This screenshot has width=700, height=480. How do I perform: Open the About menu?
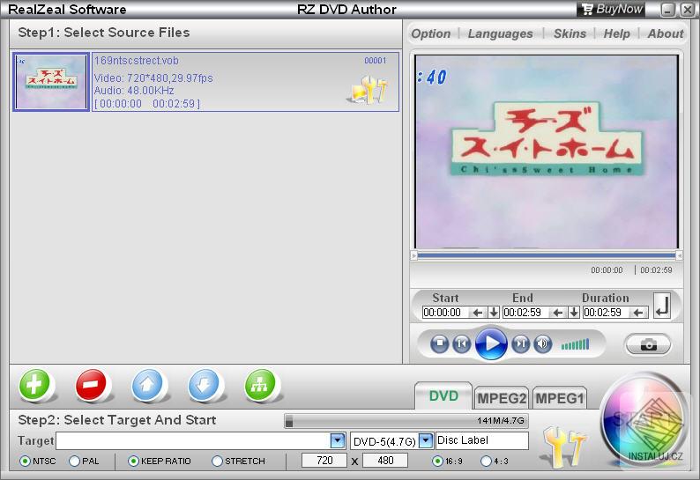[666, 33]
